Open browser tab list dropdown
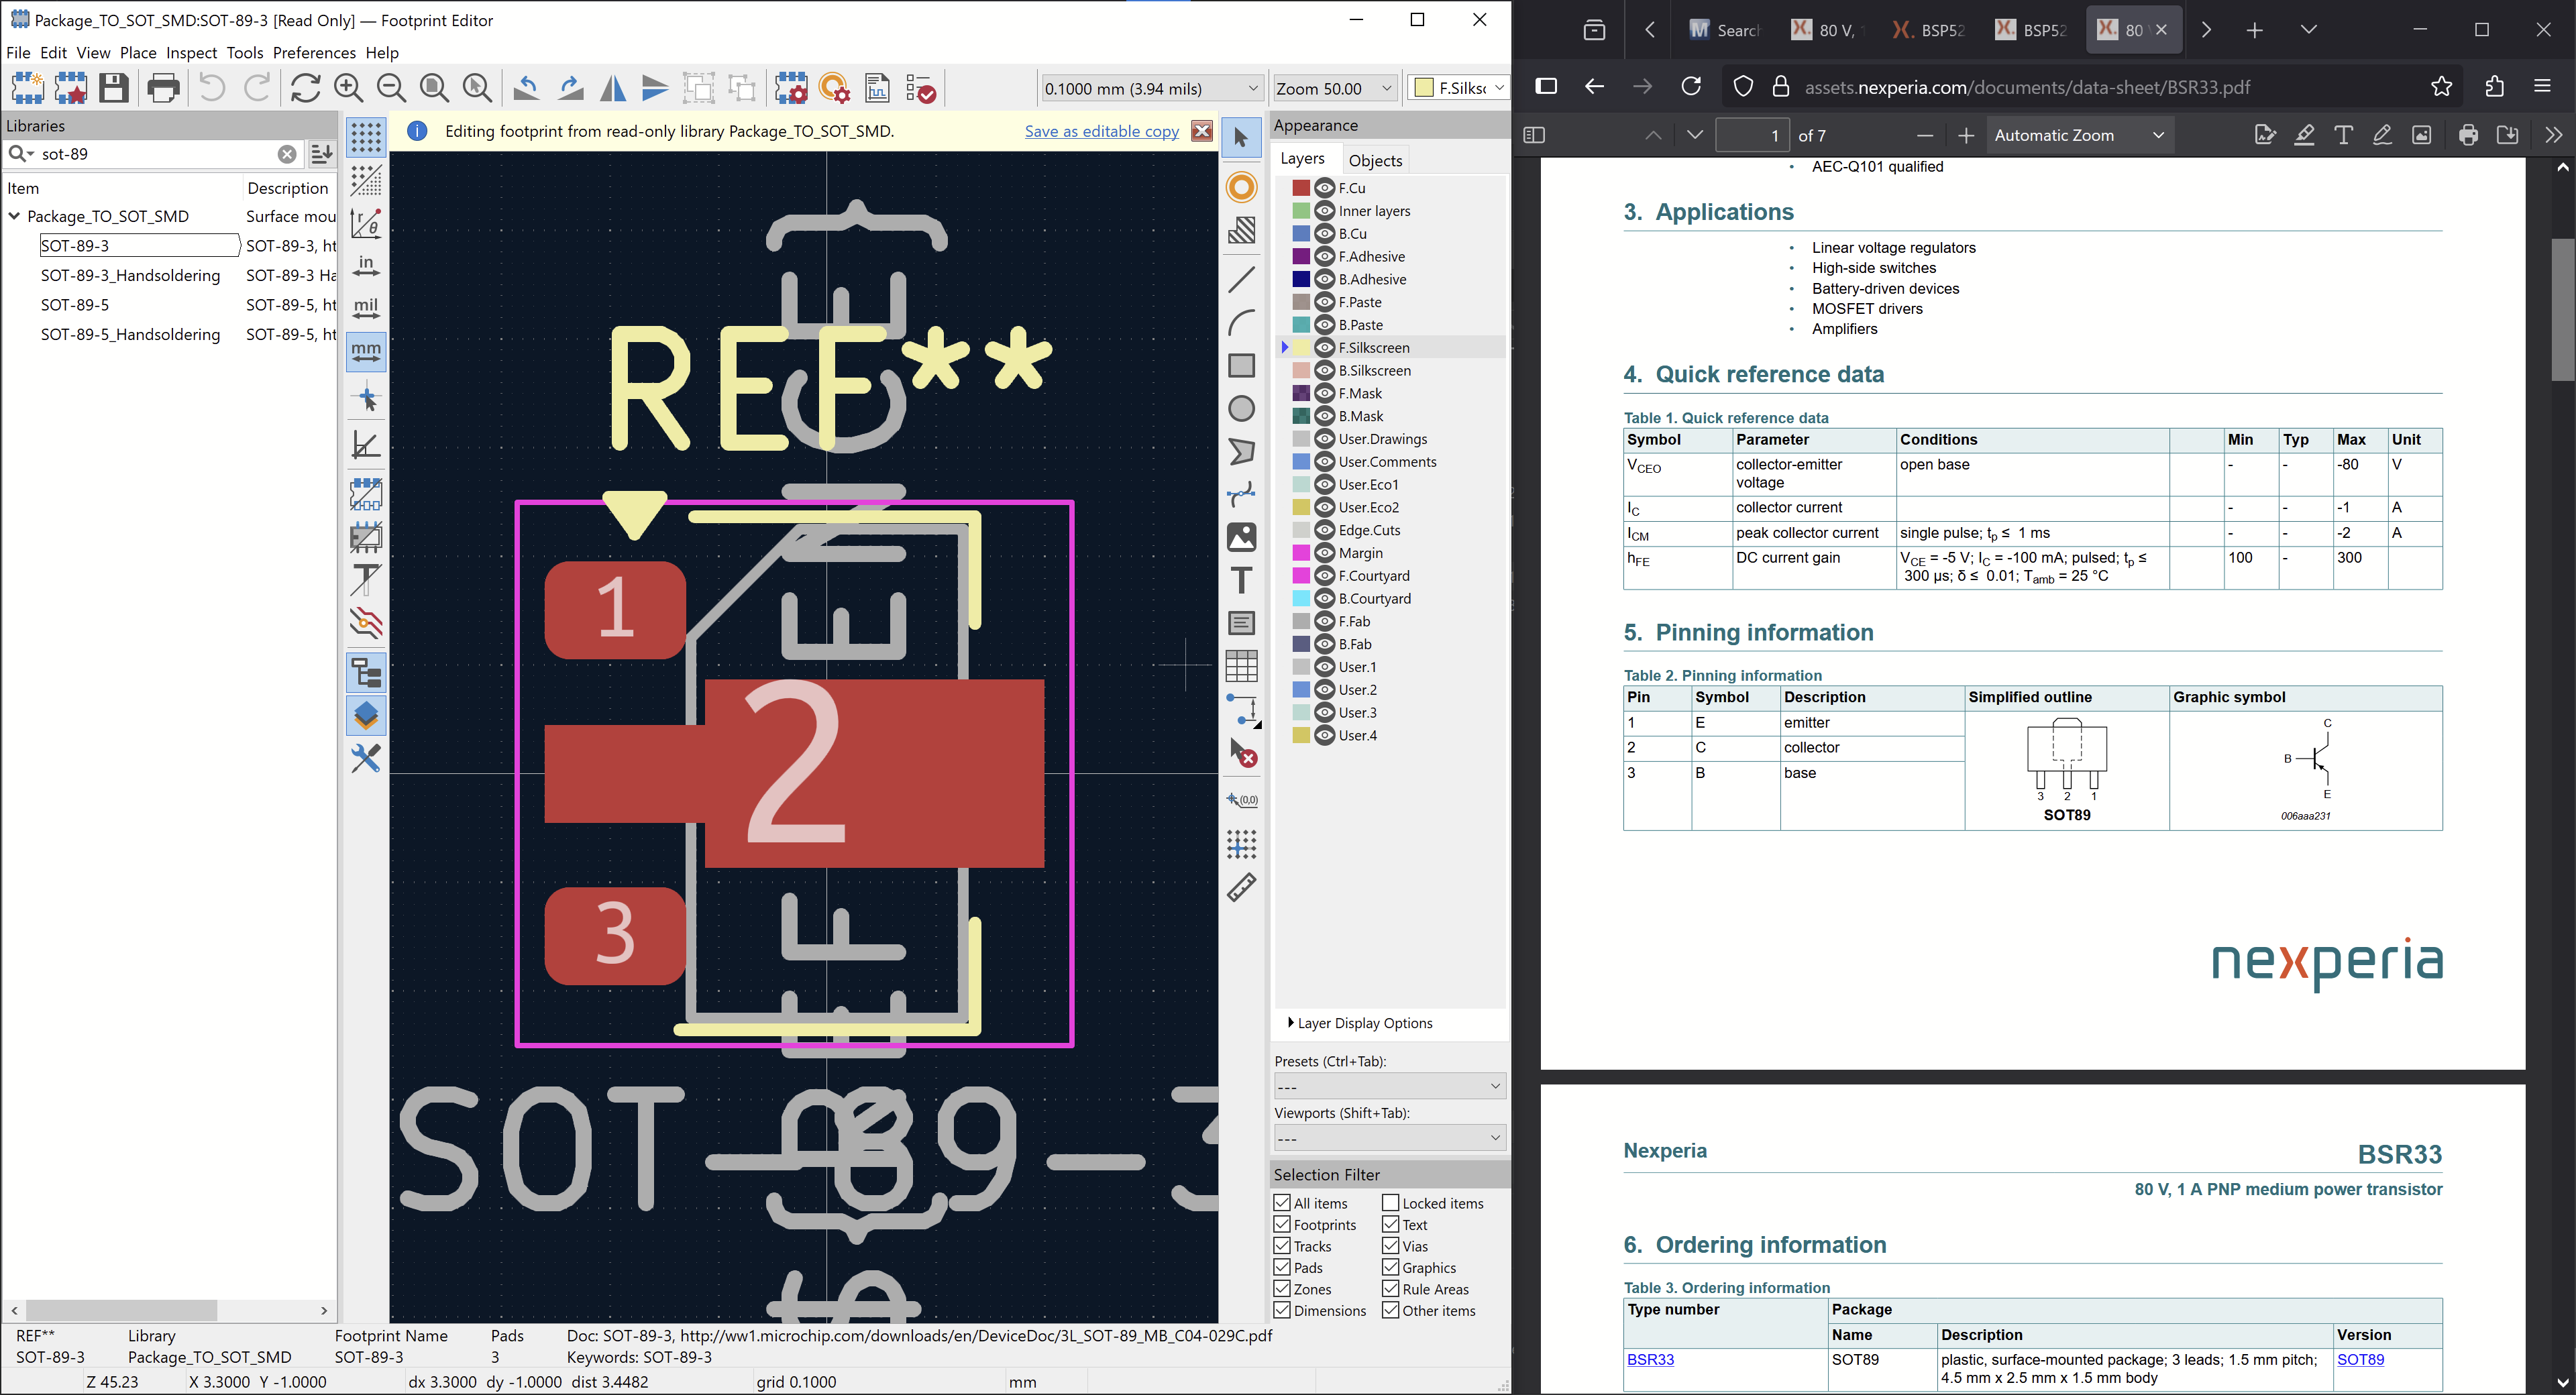Viewport: 2576px width, 1395px height. 2309,30
